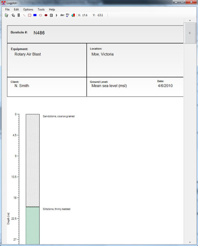This screenshot has height=246, width=198.
Task: Select the red line drawing tool
Action: 24,15
